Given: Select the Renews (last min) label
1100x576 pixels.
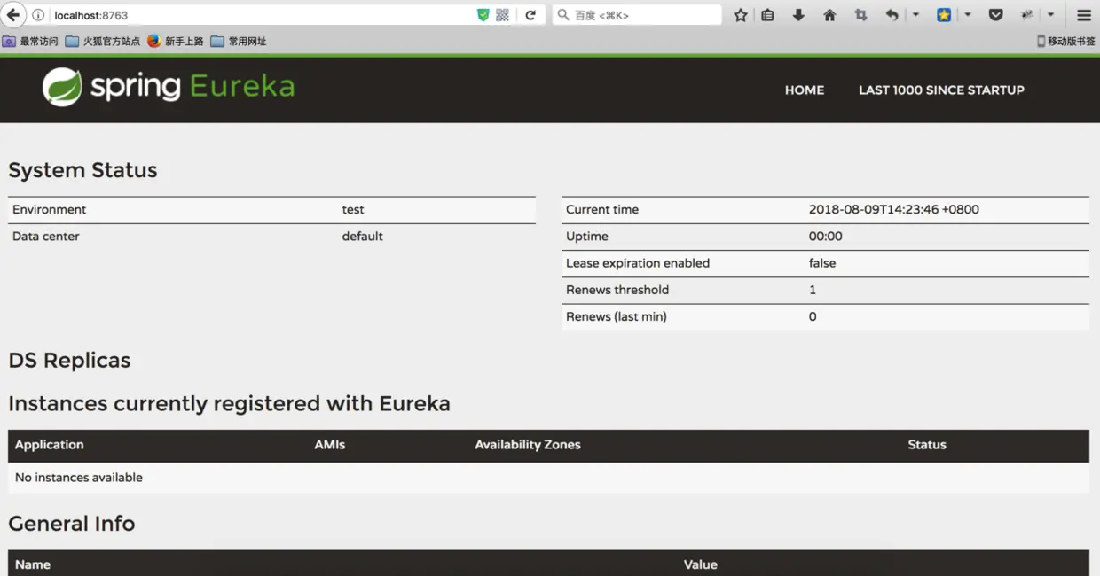Looking at the screenshot, I should (x=617, y=316).
